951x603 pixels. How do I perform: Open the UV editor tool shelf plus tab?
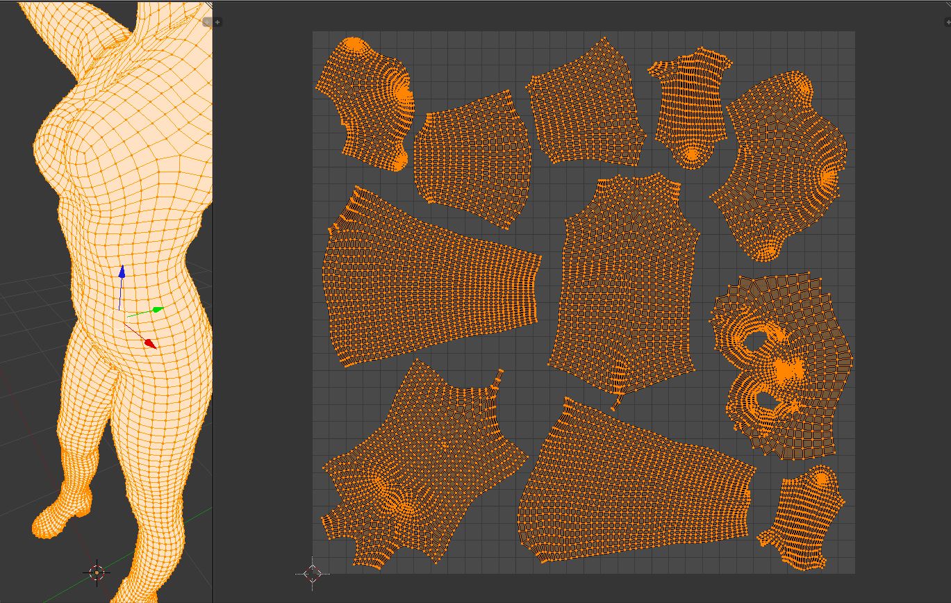coord(217,22)
